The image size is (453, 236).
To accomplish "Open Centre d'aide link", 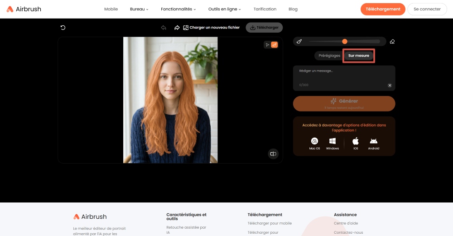I will 346,223.
